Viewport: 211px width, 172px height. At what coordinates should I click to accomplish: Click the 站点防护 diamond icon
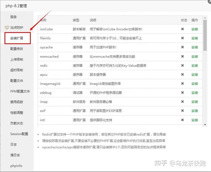click(7, 28)
